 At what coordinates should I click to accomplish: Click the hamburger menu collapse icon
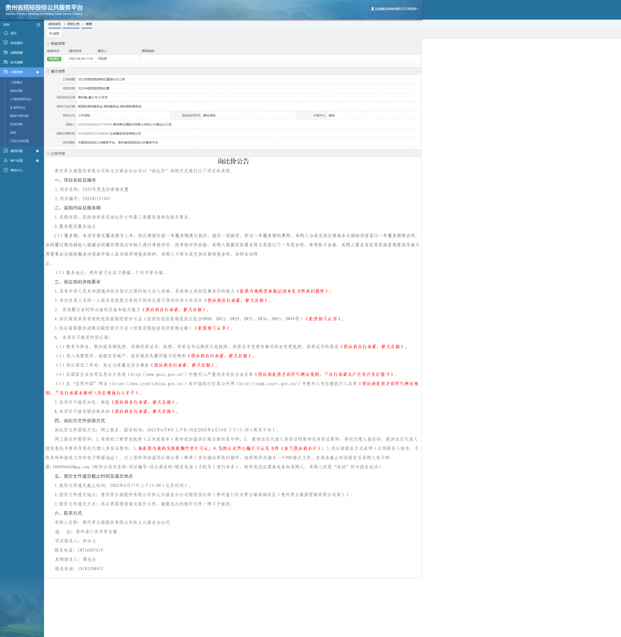click(38, 25)
